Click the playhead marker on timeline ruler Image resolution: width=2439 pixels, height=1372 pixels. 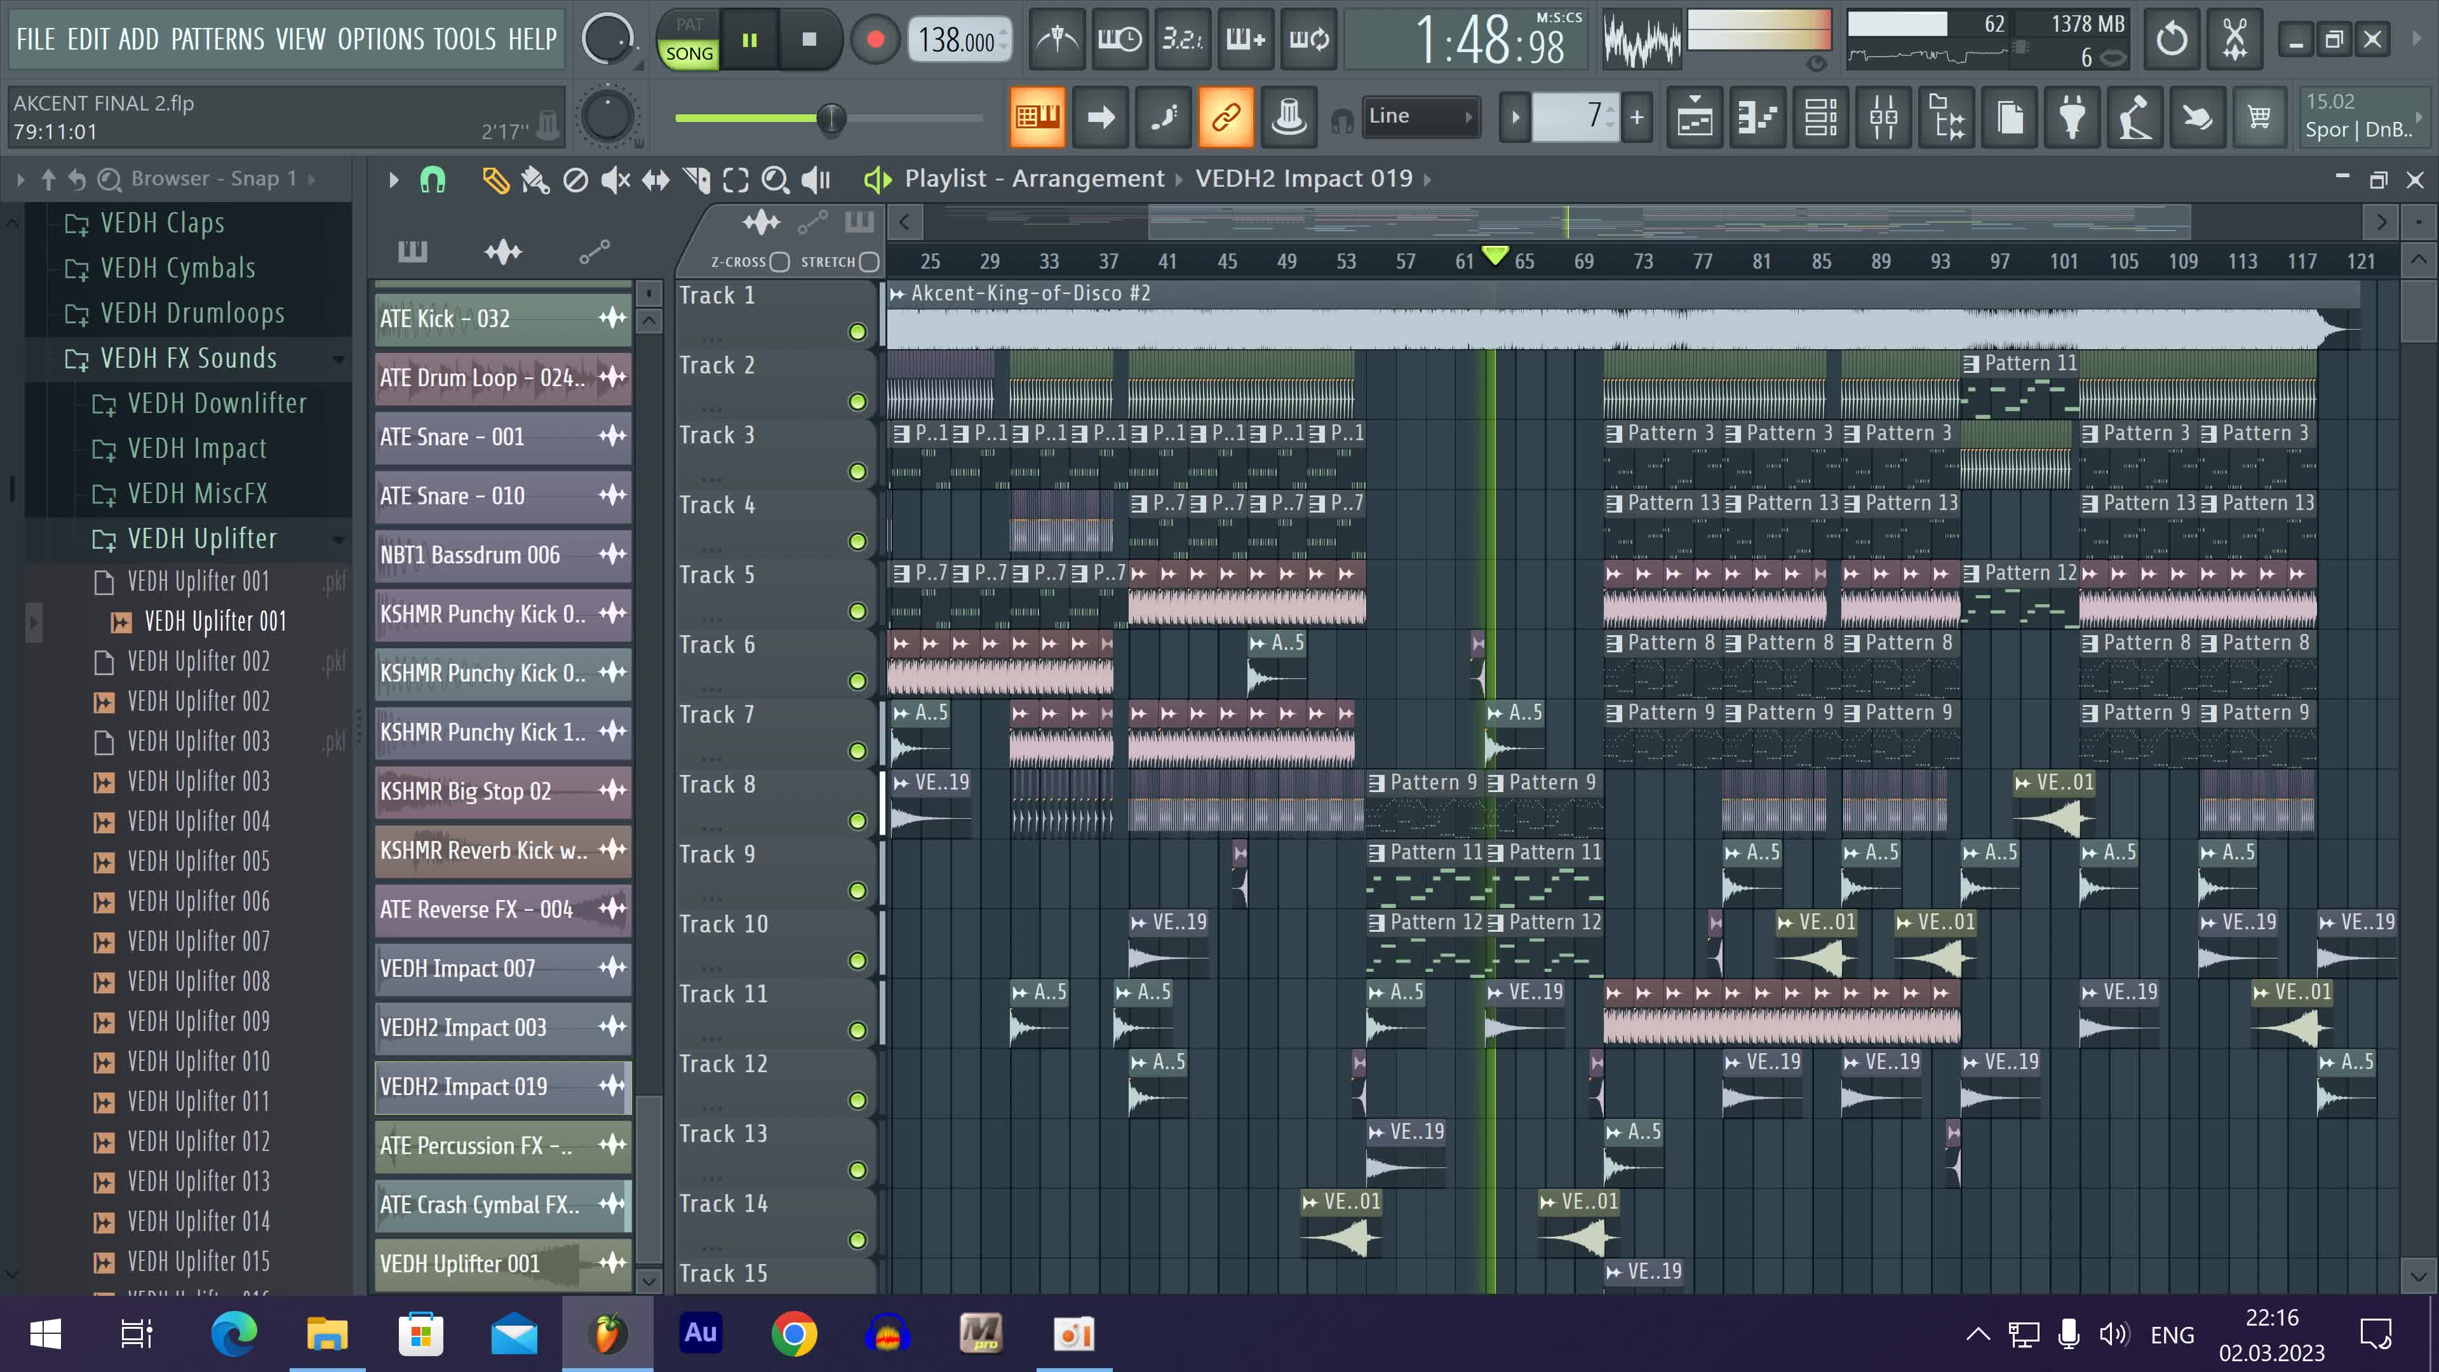point(1495,255)
